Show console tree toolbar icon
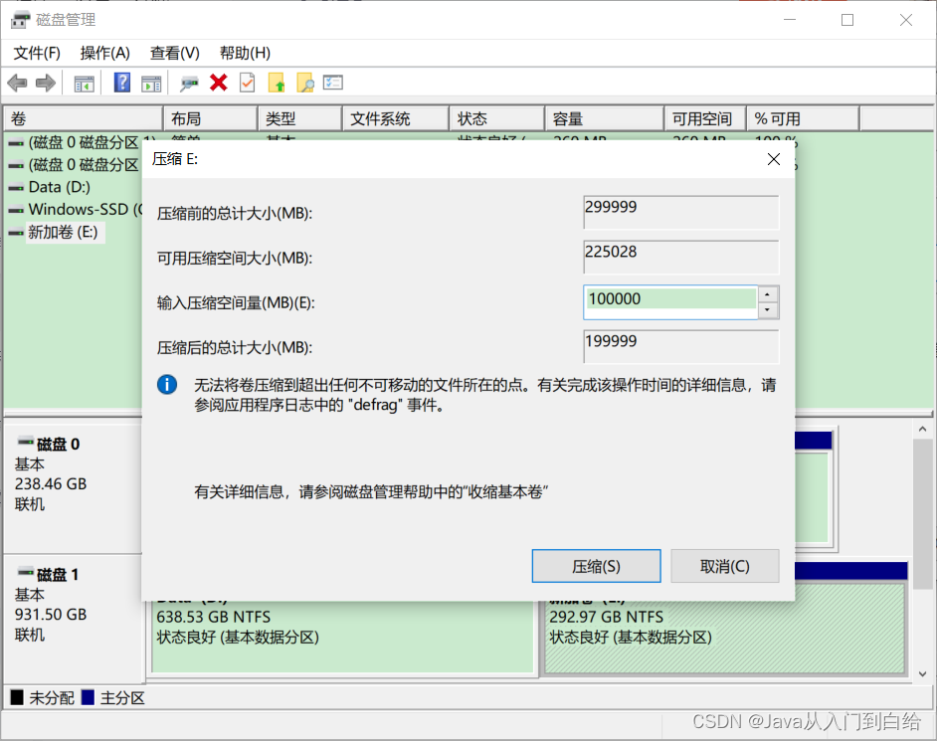The height and width of the screenshot is (741, 937). click(x=84, y=84)
